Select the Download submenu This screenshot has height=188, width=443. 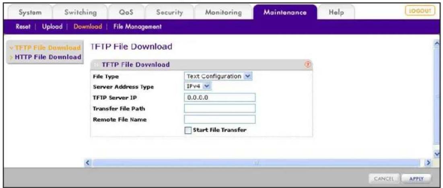click(x=87, y=27)
